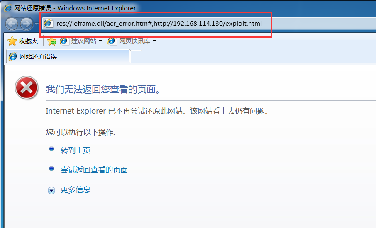The width and height of the screenshot is (376, 228).
Task: Click the blue bullet beside 转到主页
Action: tap(51, 149)
